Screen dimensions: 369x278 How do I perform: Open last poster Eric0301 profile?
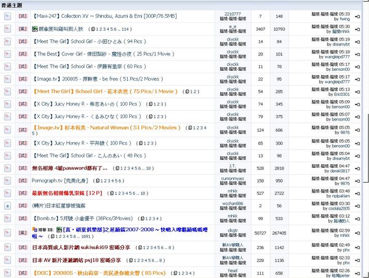(x=342, y=94)
